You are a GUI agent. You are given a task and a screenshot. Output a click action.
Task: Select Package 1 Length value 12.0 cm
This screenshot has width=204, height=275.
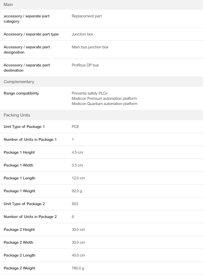[x=78, y=178]
